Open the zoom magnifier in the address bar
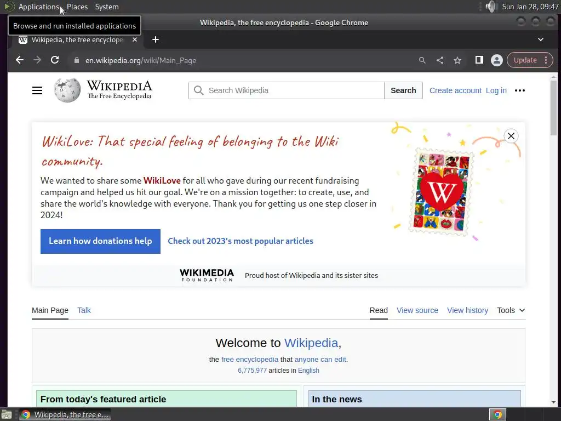The width and height of the screenshot is (561, 421). pos(422,60)
